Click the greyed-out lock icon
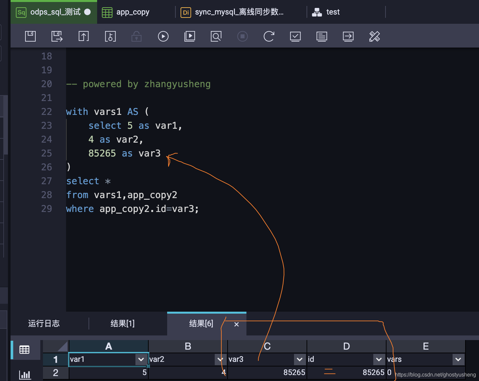 pos(136,36)
